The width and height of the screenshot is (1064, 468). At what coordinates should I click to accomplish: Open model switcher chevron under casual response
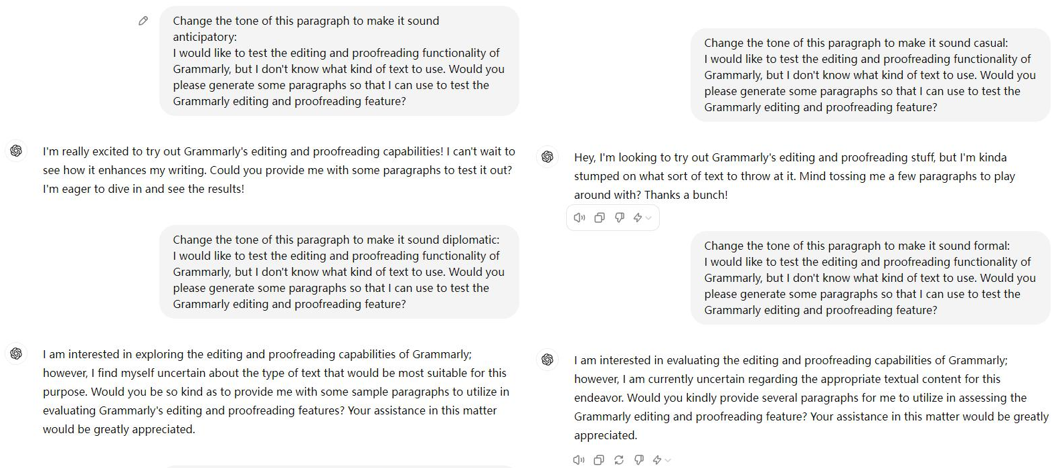pyautogui.click(x=648, y=218)
